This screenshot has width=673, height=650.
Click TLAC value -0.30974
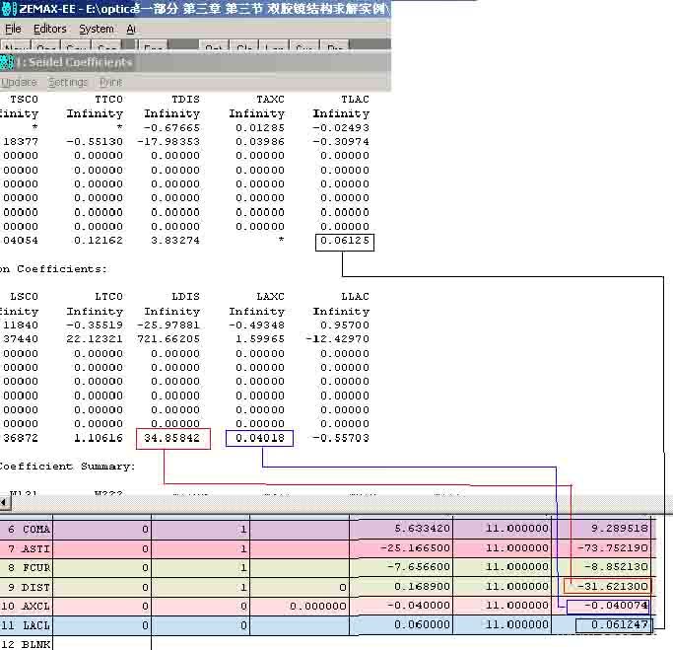[x=341, y=141]
